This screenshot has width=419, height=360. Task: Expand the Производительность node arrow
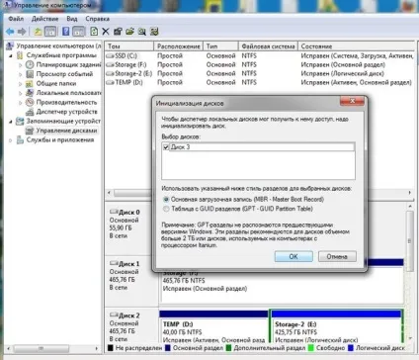[x=20, y=103]
